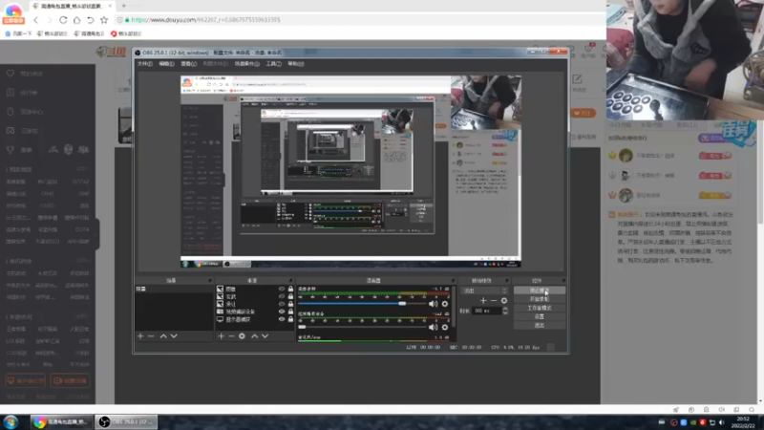Move the selected source up

(254, 336)
